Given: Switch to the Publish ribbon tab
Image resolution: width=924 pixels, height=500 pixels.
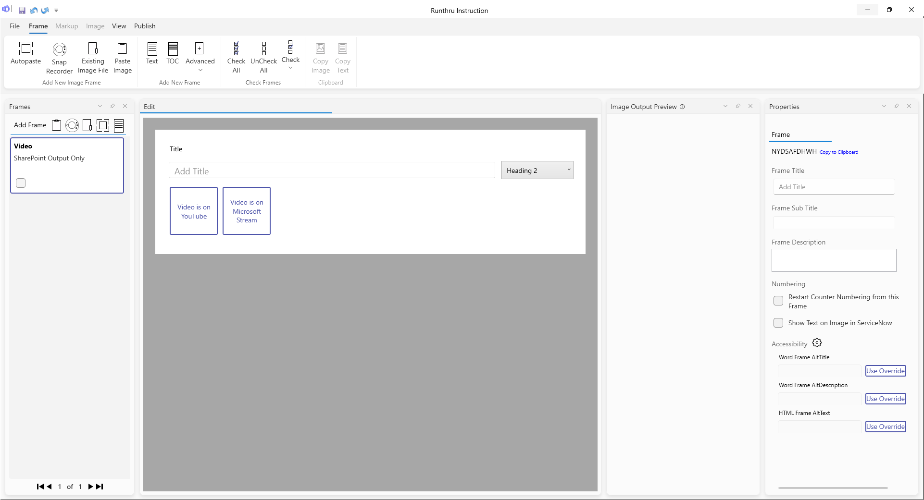Looking at the screenshot, I should tap(145, 26).
